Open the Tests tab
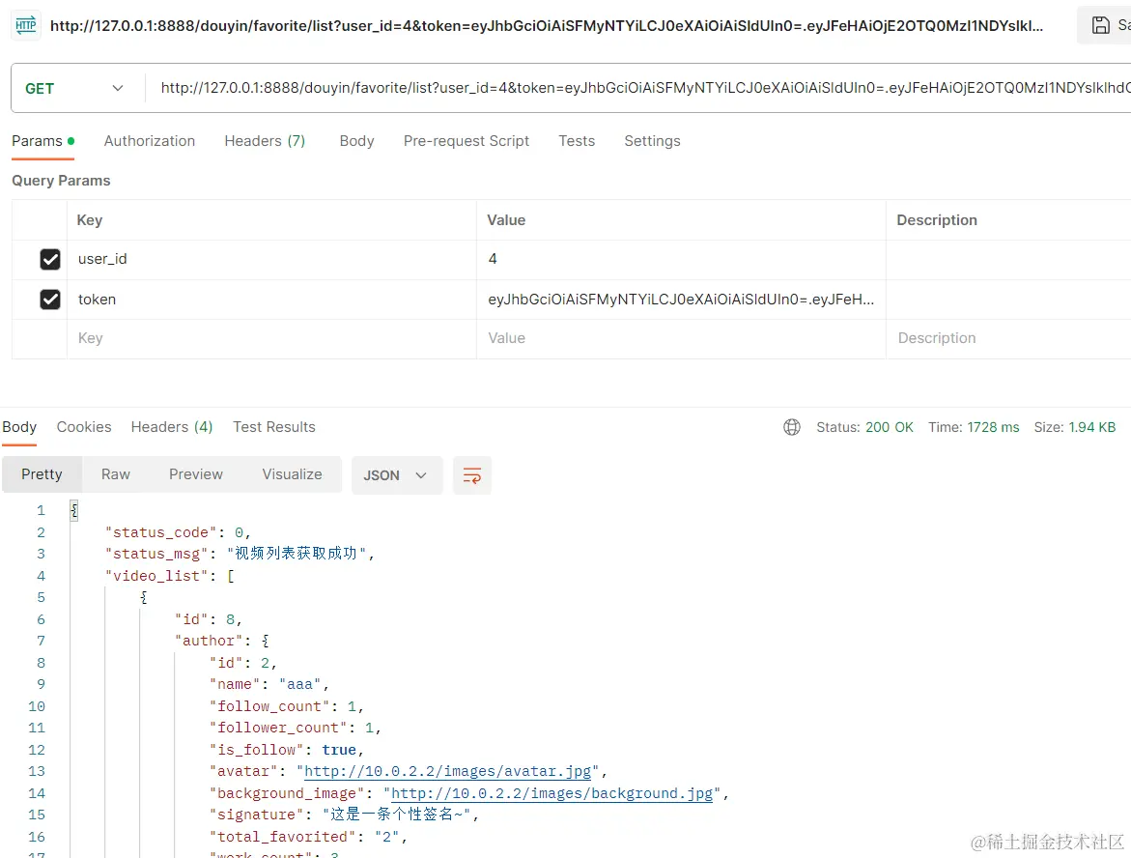 [577, 141]
